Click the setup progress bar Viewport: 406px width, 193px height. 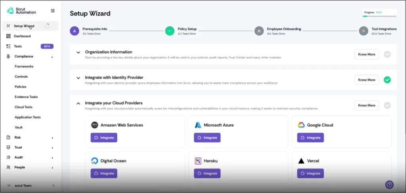coord(379,16)
